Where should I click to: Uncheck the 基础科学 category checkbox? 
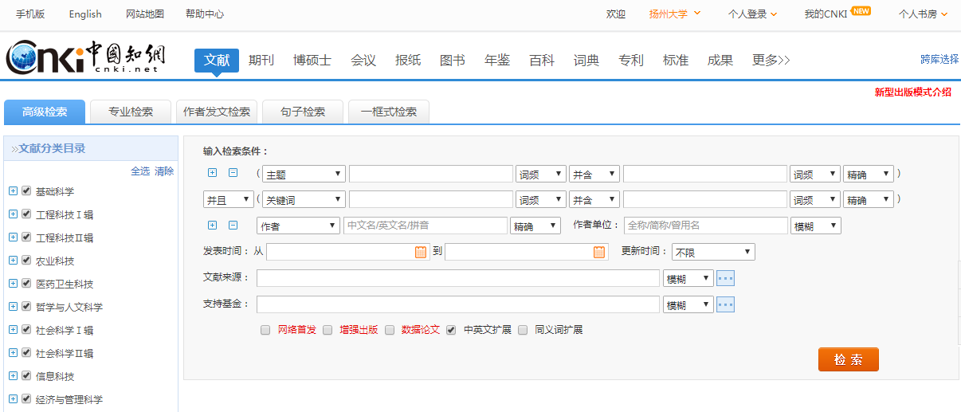tap(26, 191)
